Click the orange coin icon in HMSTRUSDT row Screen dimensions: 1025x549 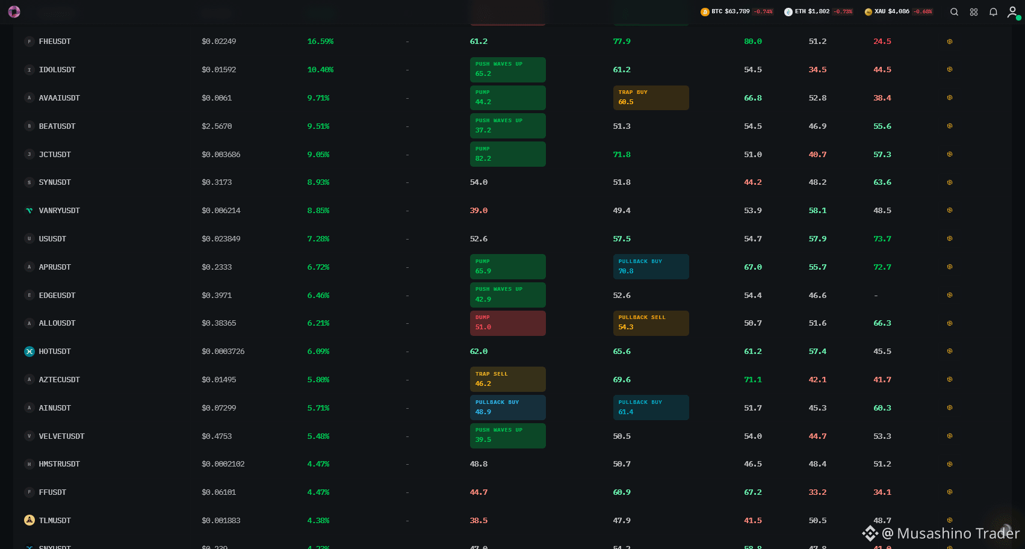[x=950, y=464]
